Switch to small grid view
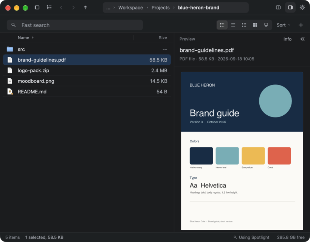 click(x=244, y=25)
